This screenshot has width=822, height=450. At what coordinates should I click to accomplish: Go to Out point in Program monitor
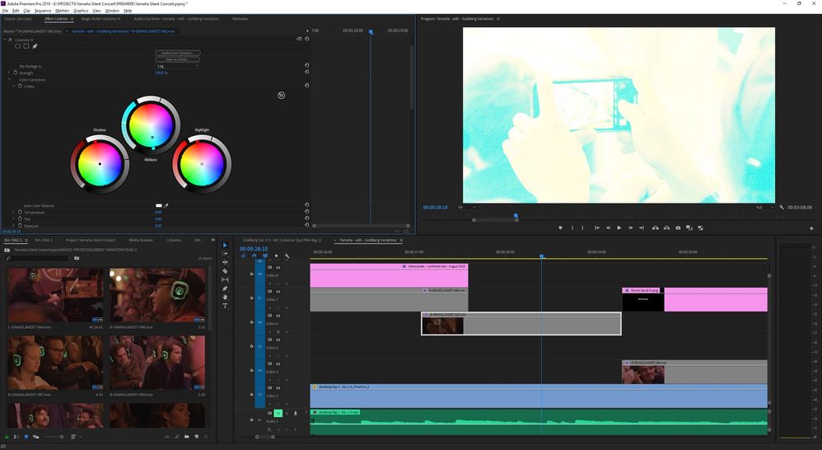coord(641,227)
